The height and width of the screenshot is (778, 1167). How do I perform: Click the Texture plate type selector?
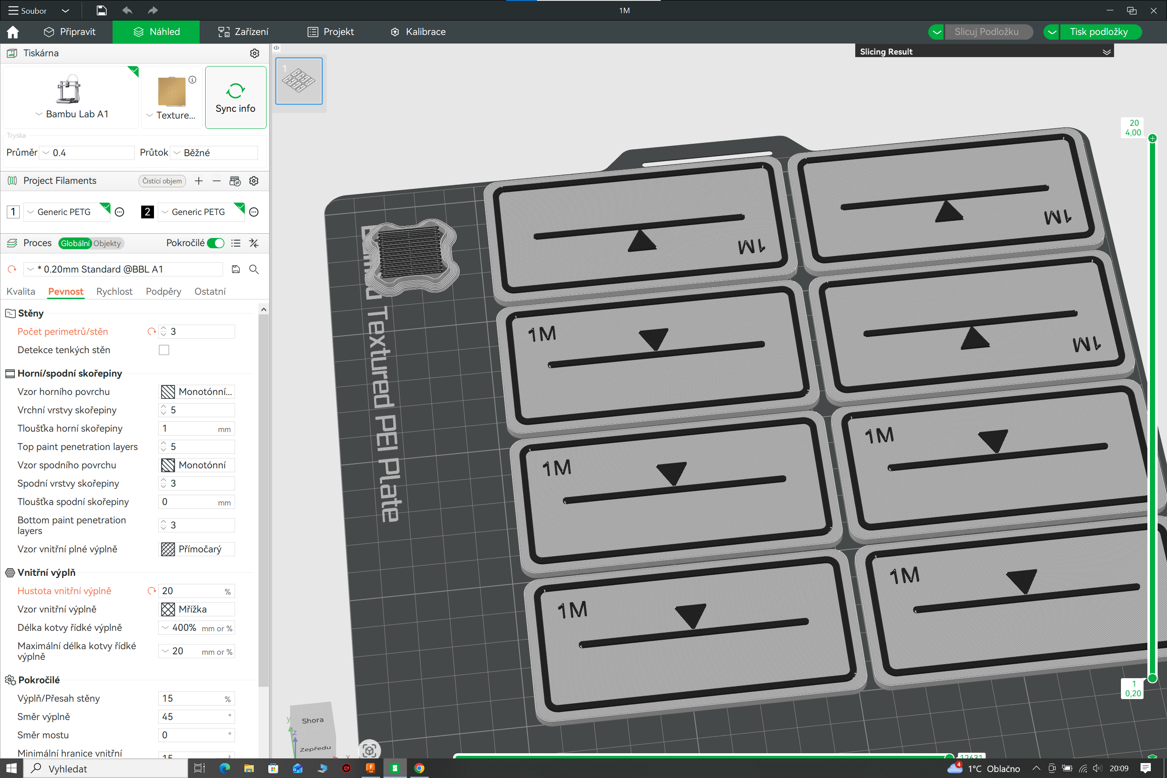point(171,98)
